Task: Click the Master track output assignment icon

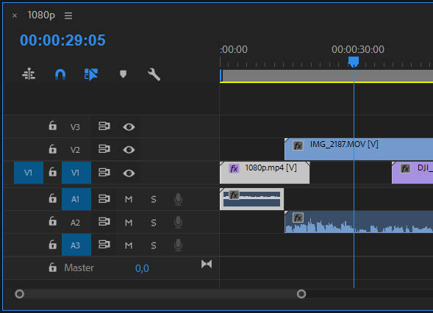Action: tap(207, 265)
